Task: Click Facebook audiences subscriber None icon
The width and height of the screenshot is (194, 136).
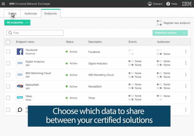Action: (x=159, y=54)
